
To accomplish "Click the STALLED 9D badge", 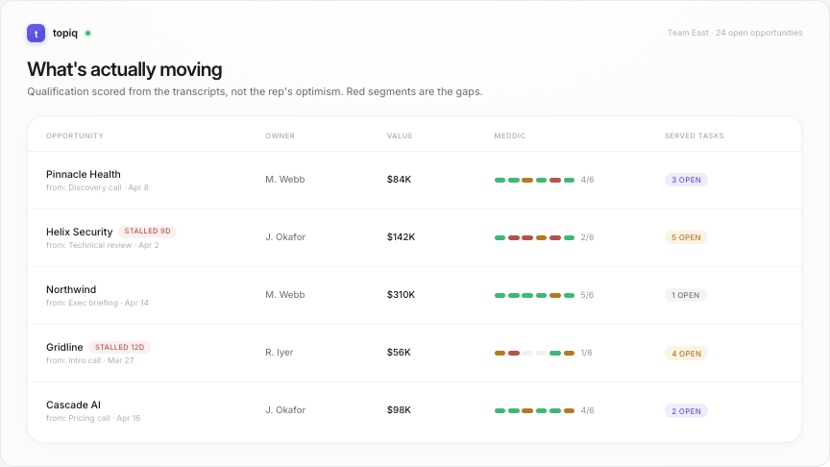I will tap(147, 232).
